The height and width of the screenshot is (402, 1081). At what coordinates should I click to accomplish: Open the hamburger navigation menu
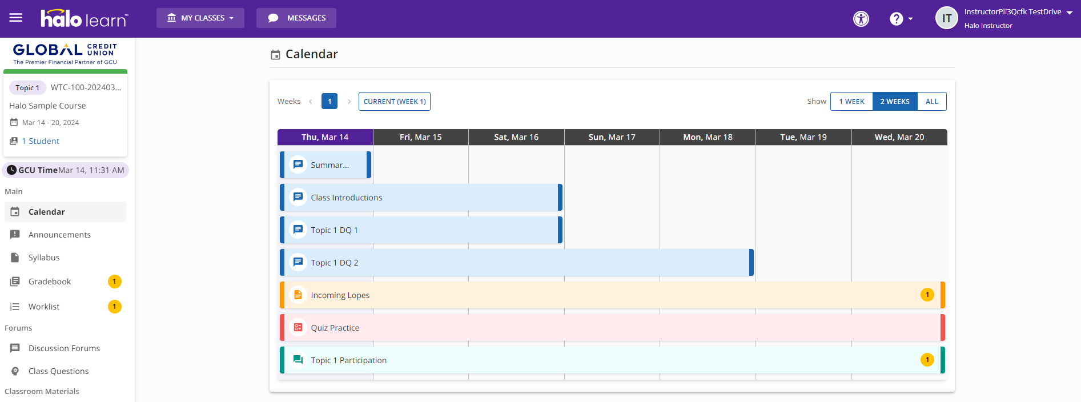16,18
